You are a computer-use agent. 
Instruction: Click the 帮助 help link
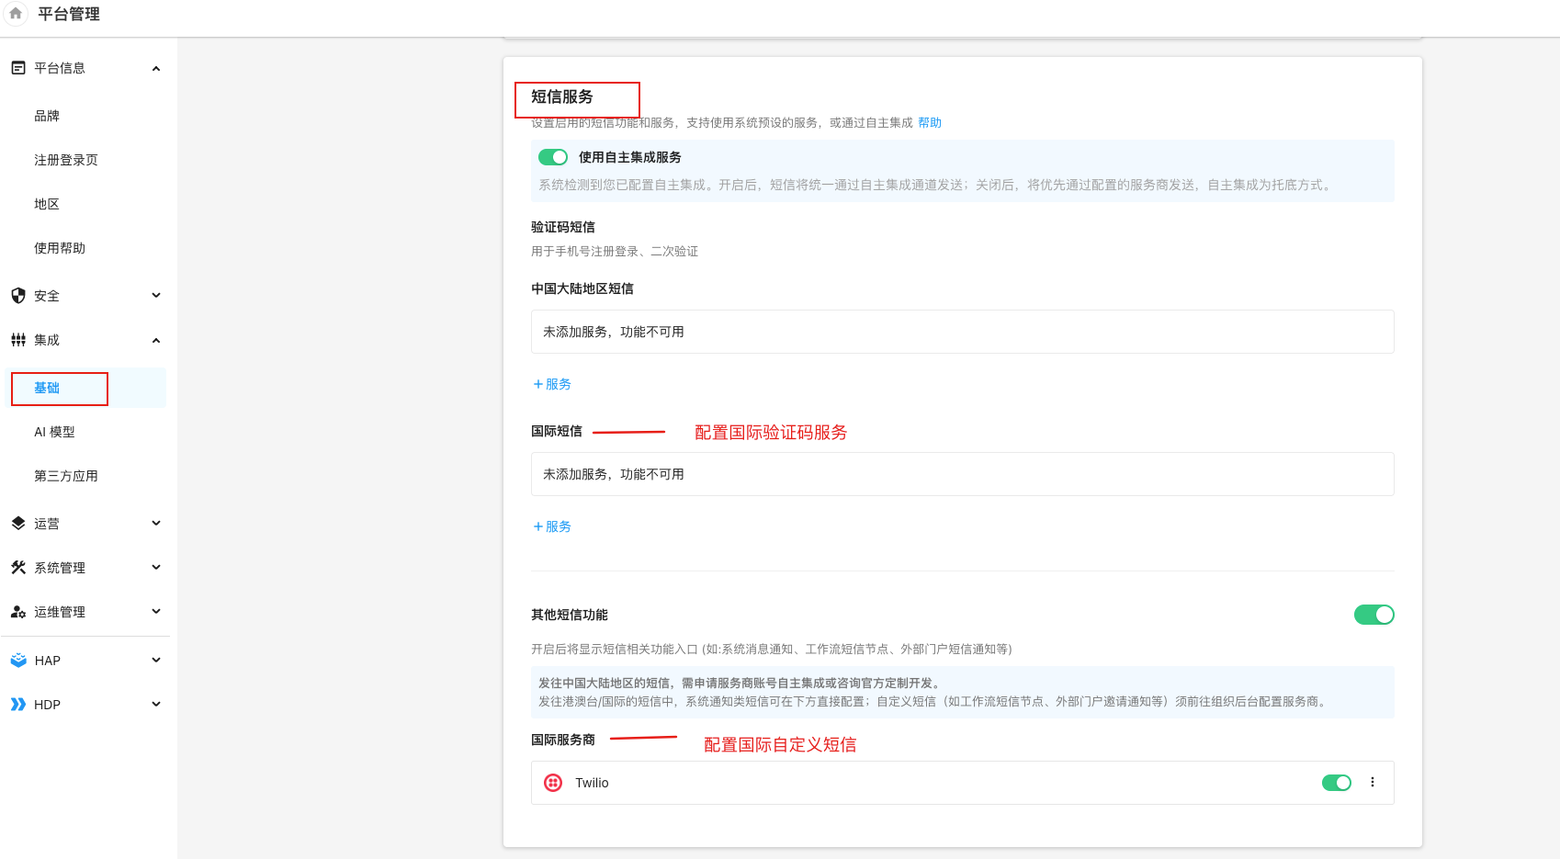[x=930, y=123]
